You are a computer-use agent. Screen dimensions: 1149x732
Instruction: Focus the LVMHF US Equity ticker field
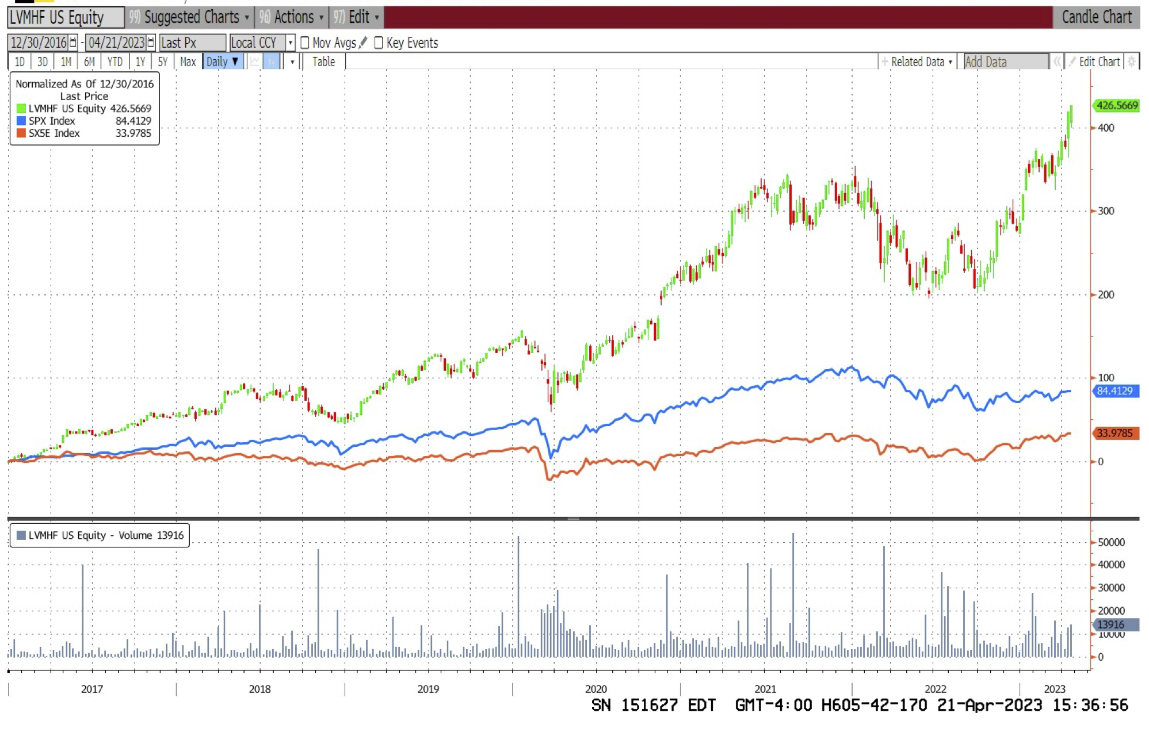pos(66,17)
